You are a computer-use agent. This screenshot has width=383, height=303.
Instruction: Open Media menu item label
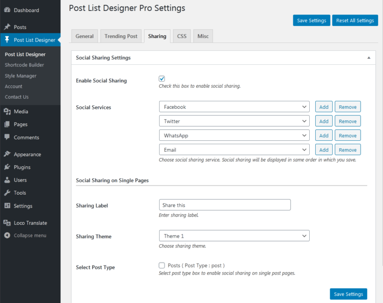click(x=21, y=111)
